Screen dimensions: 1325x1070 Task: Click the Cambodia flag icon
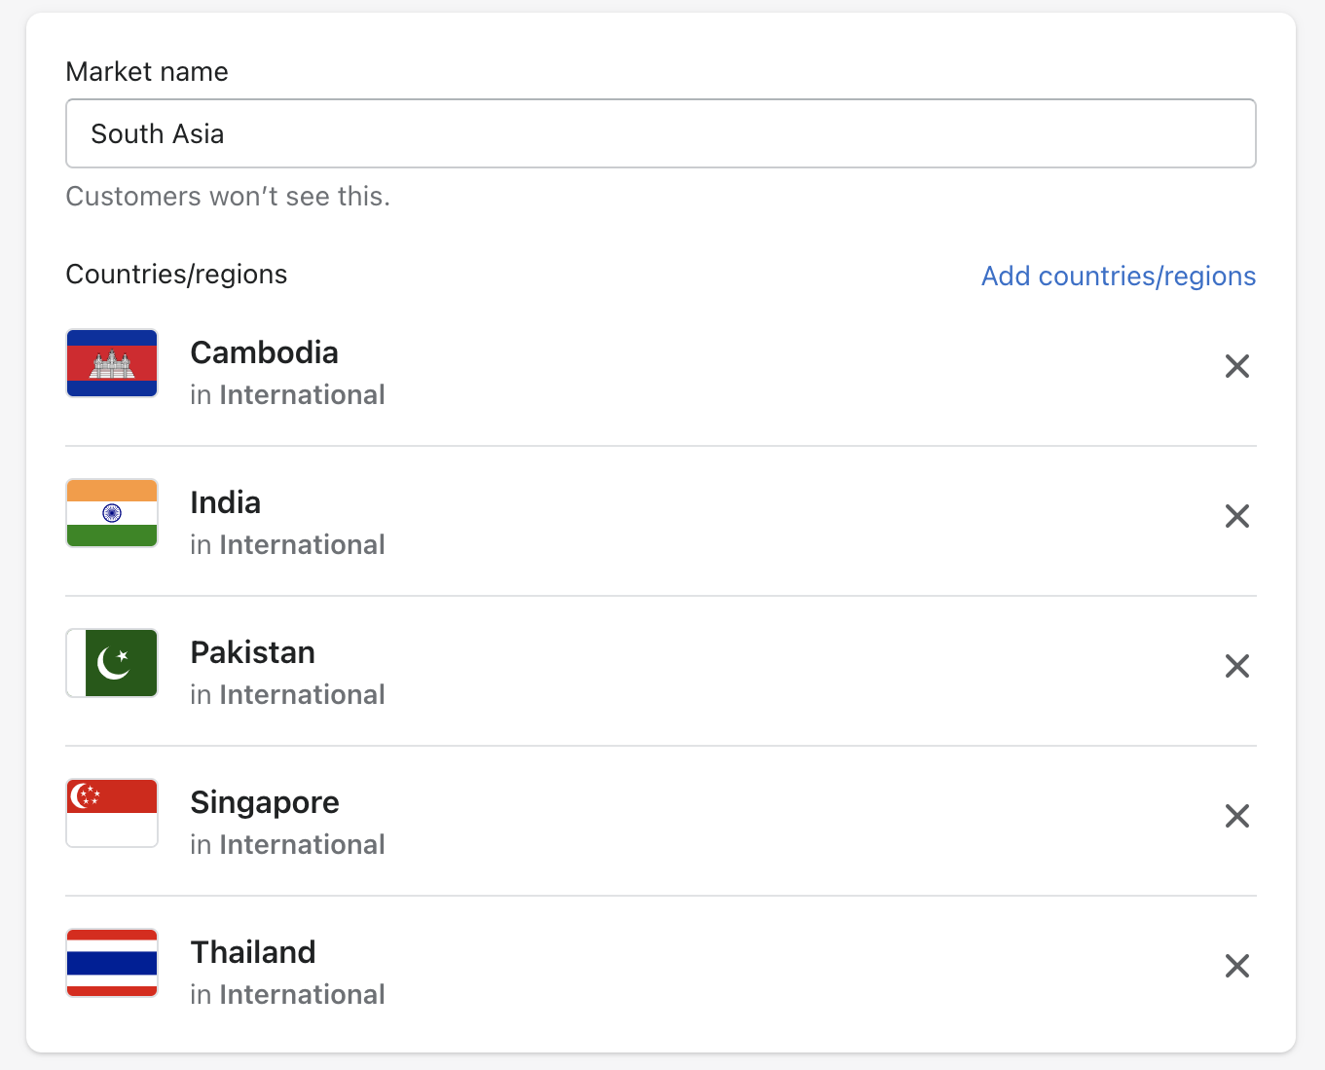111,362
